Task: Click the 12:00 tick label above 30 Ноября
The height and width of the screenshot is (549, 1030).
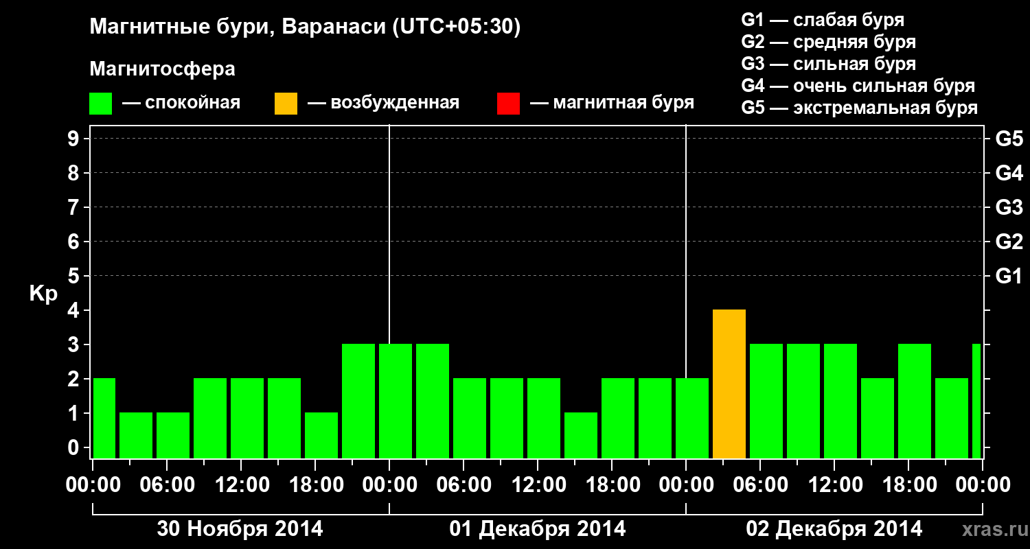Action: point(241,484)
